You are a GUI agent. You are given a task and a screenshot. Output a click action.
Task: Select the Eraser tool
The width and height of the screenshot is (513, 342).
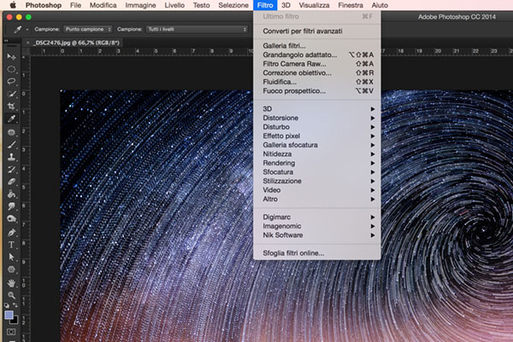(x=11, y=182)
